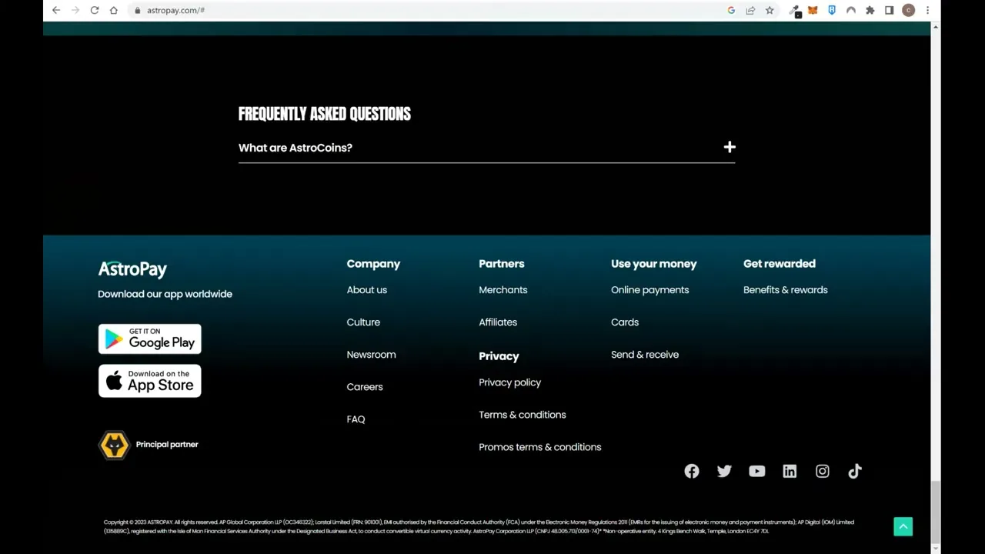Open AstroPay Facebook page icon

692,471
